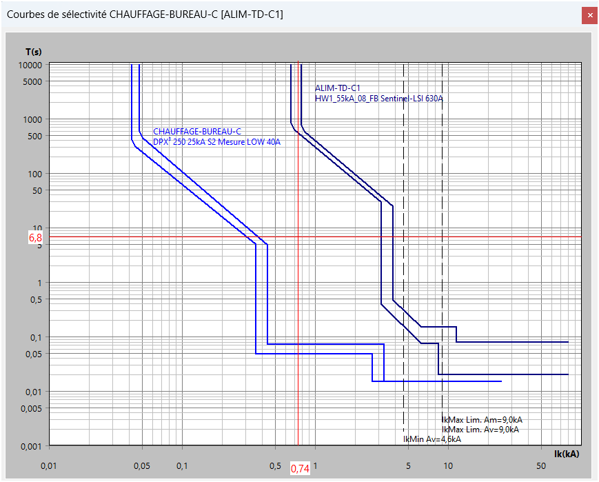
Task: Click the DPX³ 250 25kA breaker label
Action: 216,142
